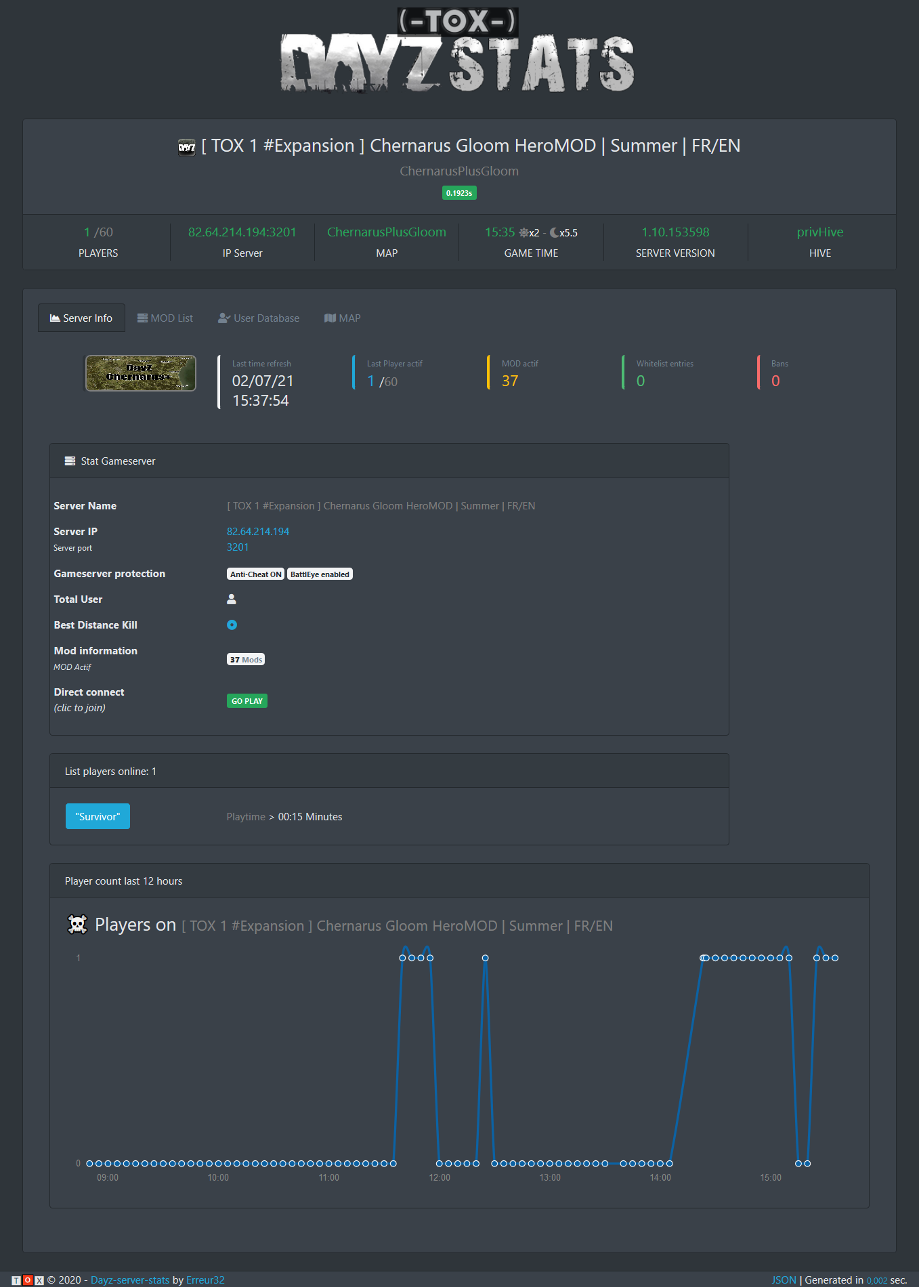Screen dimensions: 919x1287
Task: Click the Total User person icon
Action: click(x=232, y=599)
